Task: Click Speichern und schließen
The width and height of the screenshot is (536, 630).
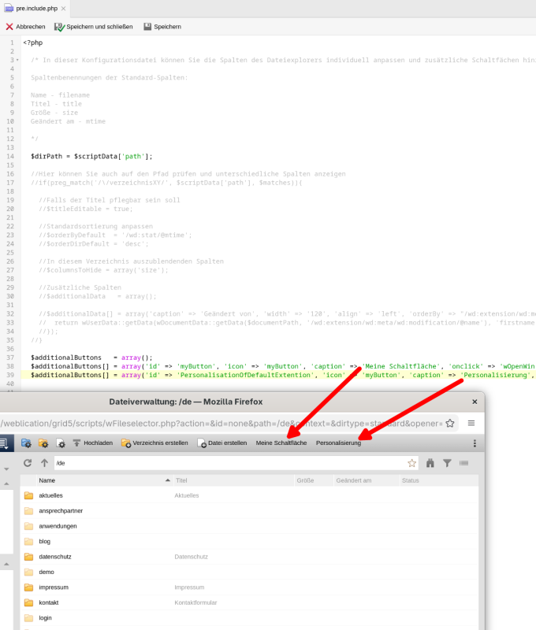Action: coord(93,27)
